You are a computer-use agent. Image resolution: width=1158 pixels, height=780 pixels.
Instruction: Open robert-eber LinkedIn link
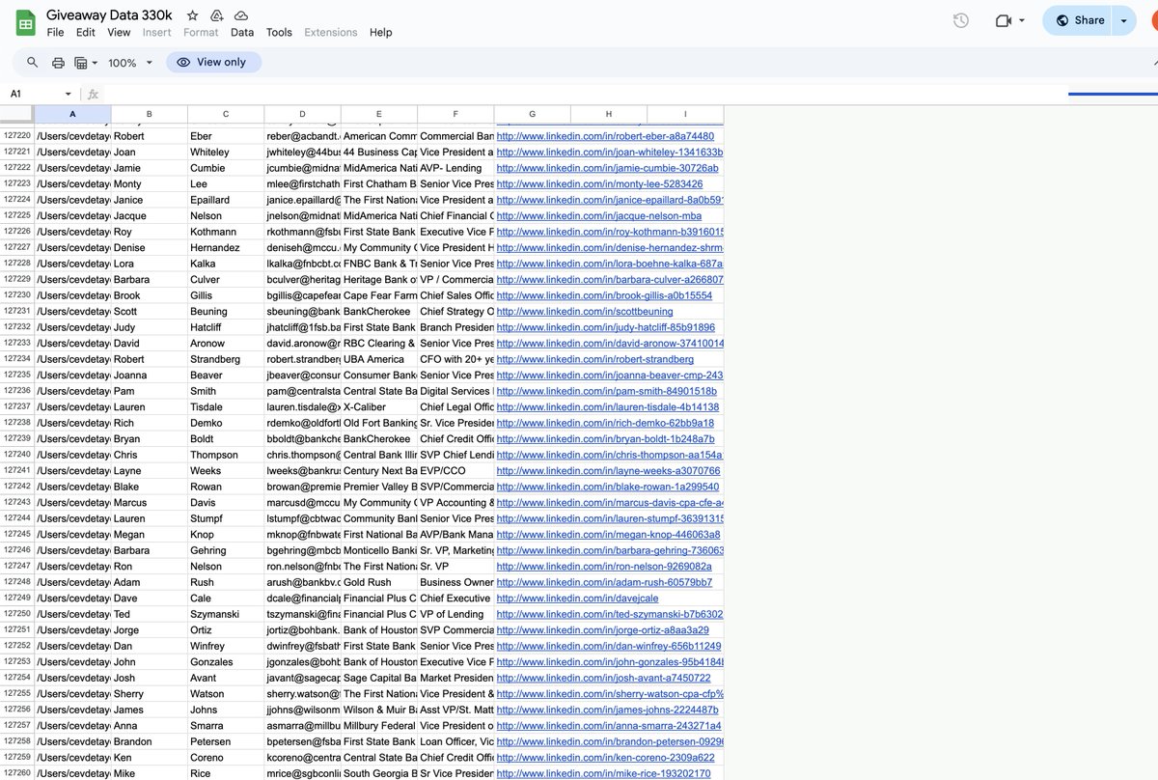coord(605,136)
